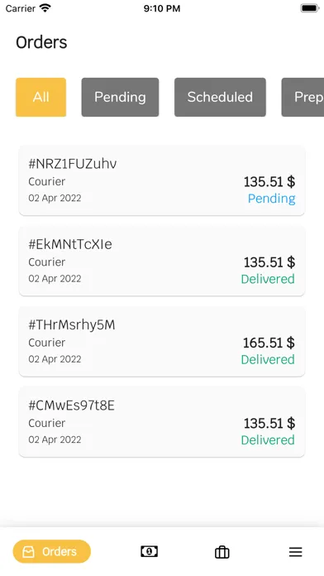This screenshot has width=324, height=576.
Task: Tap the Orders inbox icon in bottom bar
Action: (x=29, y=551)
